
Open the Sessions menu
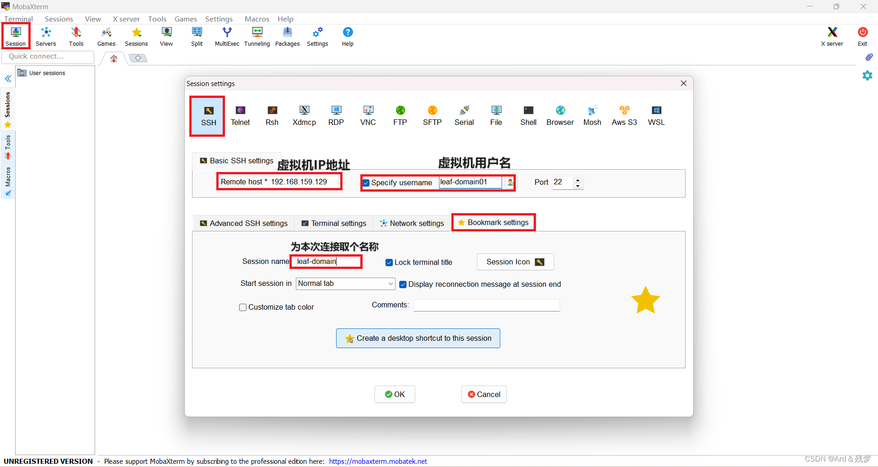pyautogui.click(x=59, y=19)
